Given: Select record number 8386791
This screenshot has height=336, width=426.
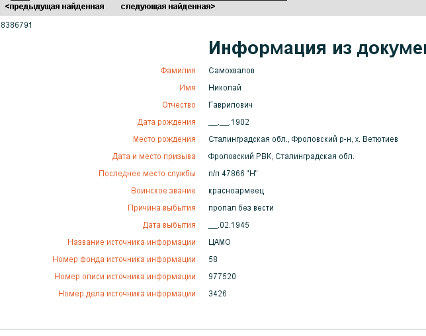Looking at the screenshot, I should pos(17,25).
